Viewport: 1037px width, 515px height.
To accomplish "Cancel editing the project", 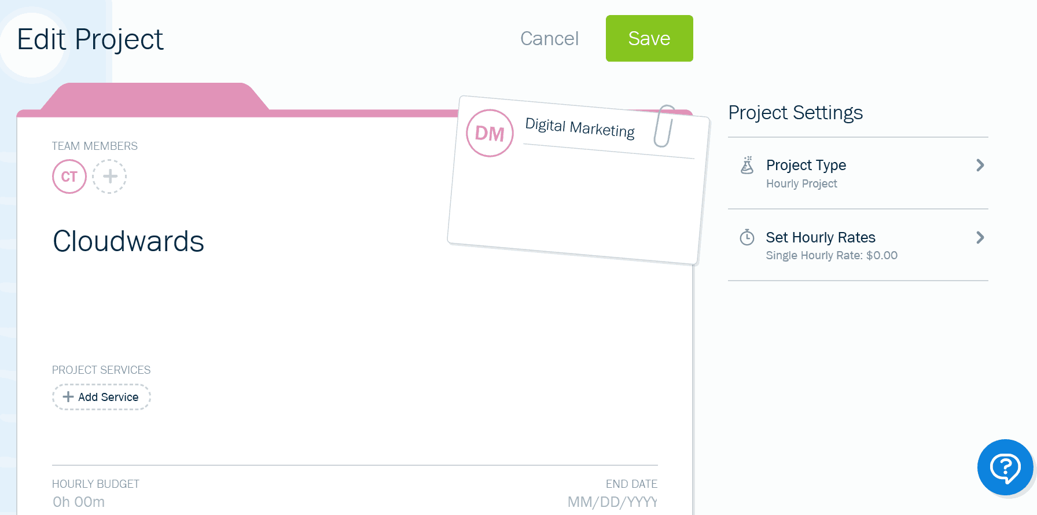I will 549,38.
